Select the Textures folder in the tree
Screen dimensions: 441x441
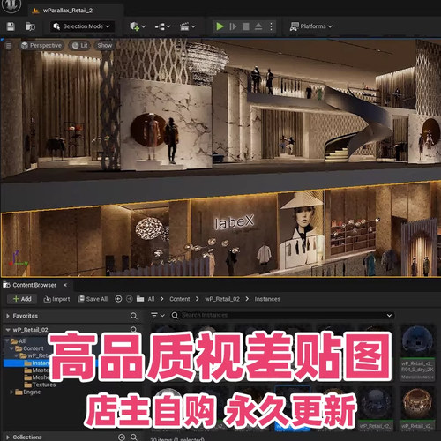pyautogui.click(x=41, y=385)
